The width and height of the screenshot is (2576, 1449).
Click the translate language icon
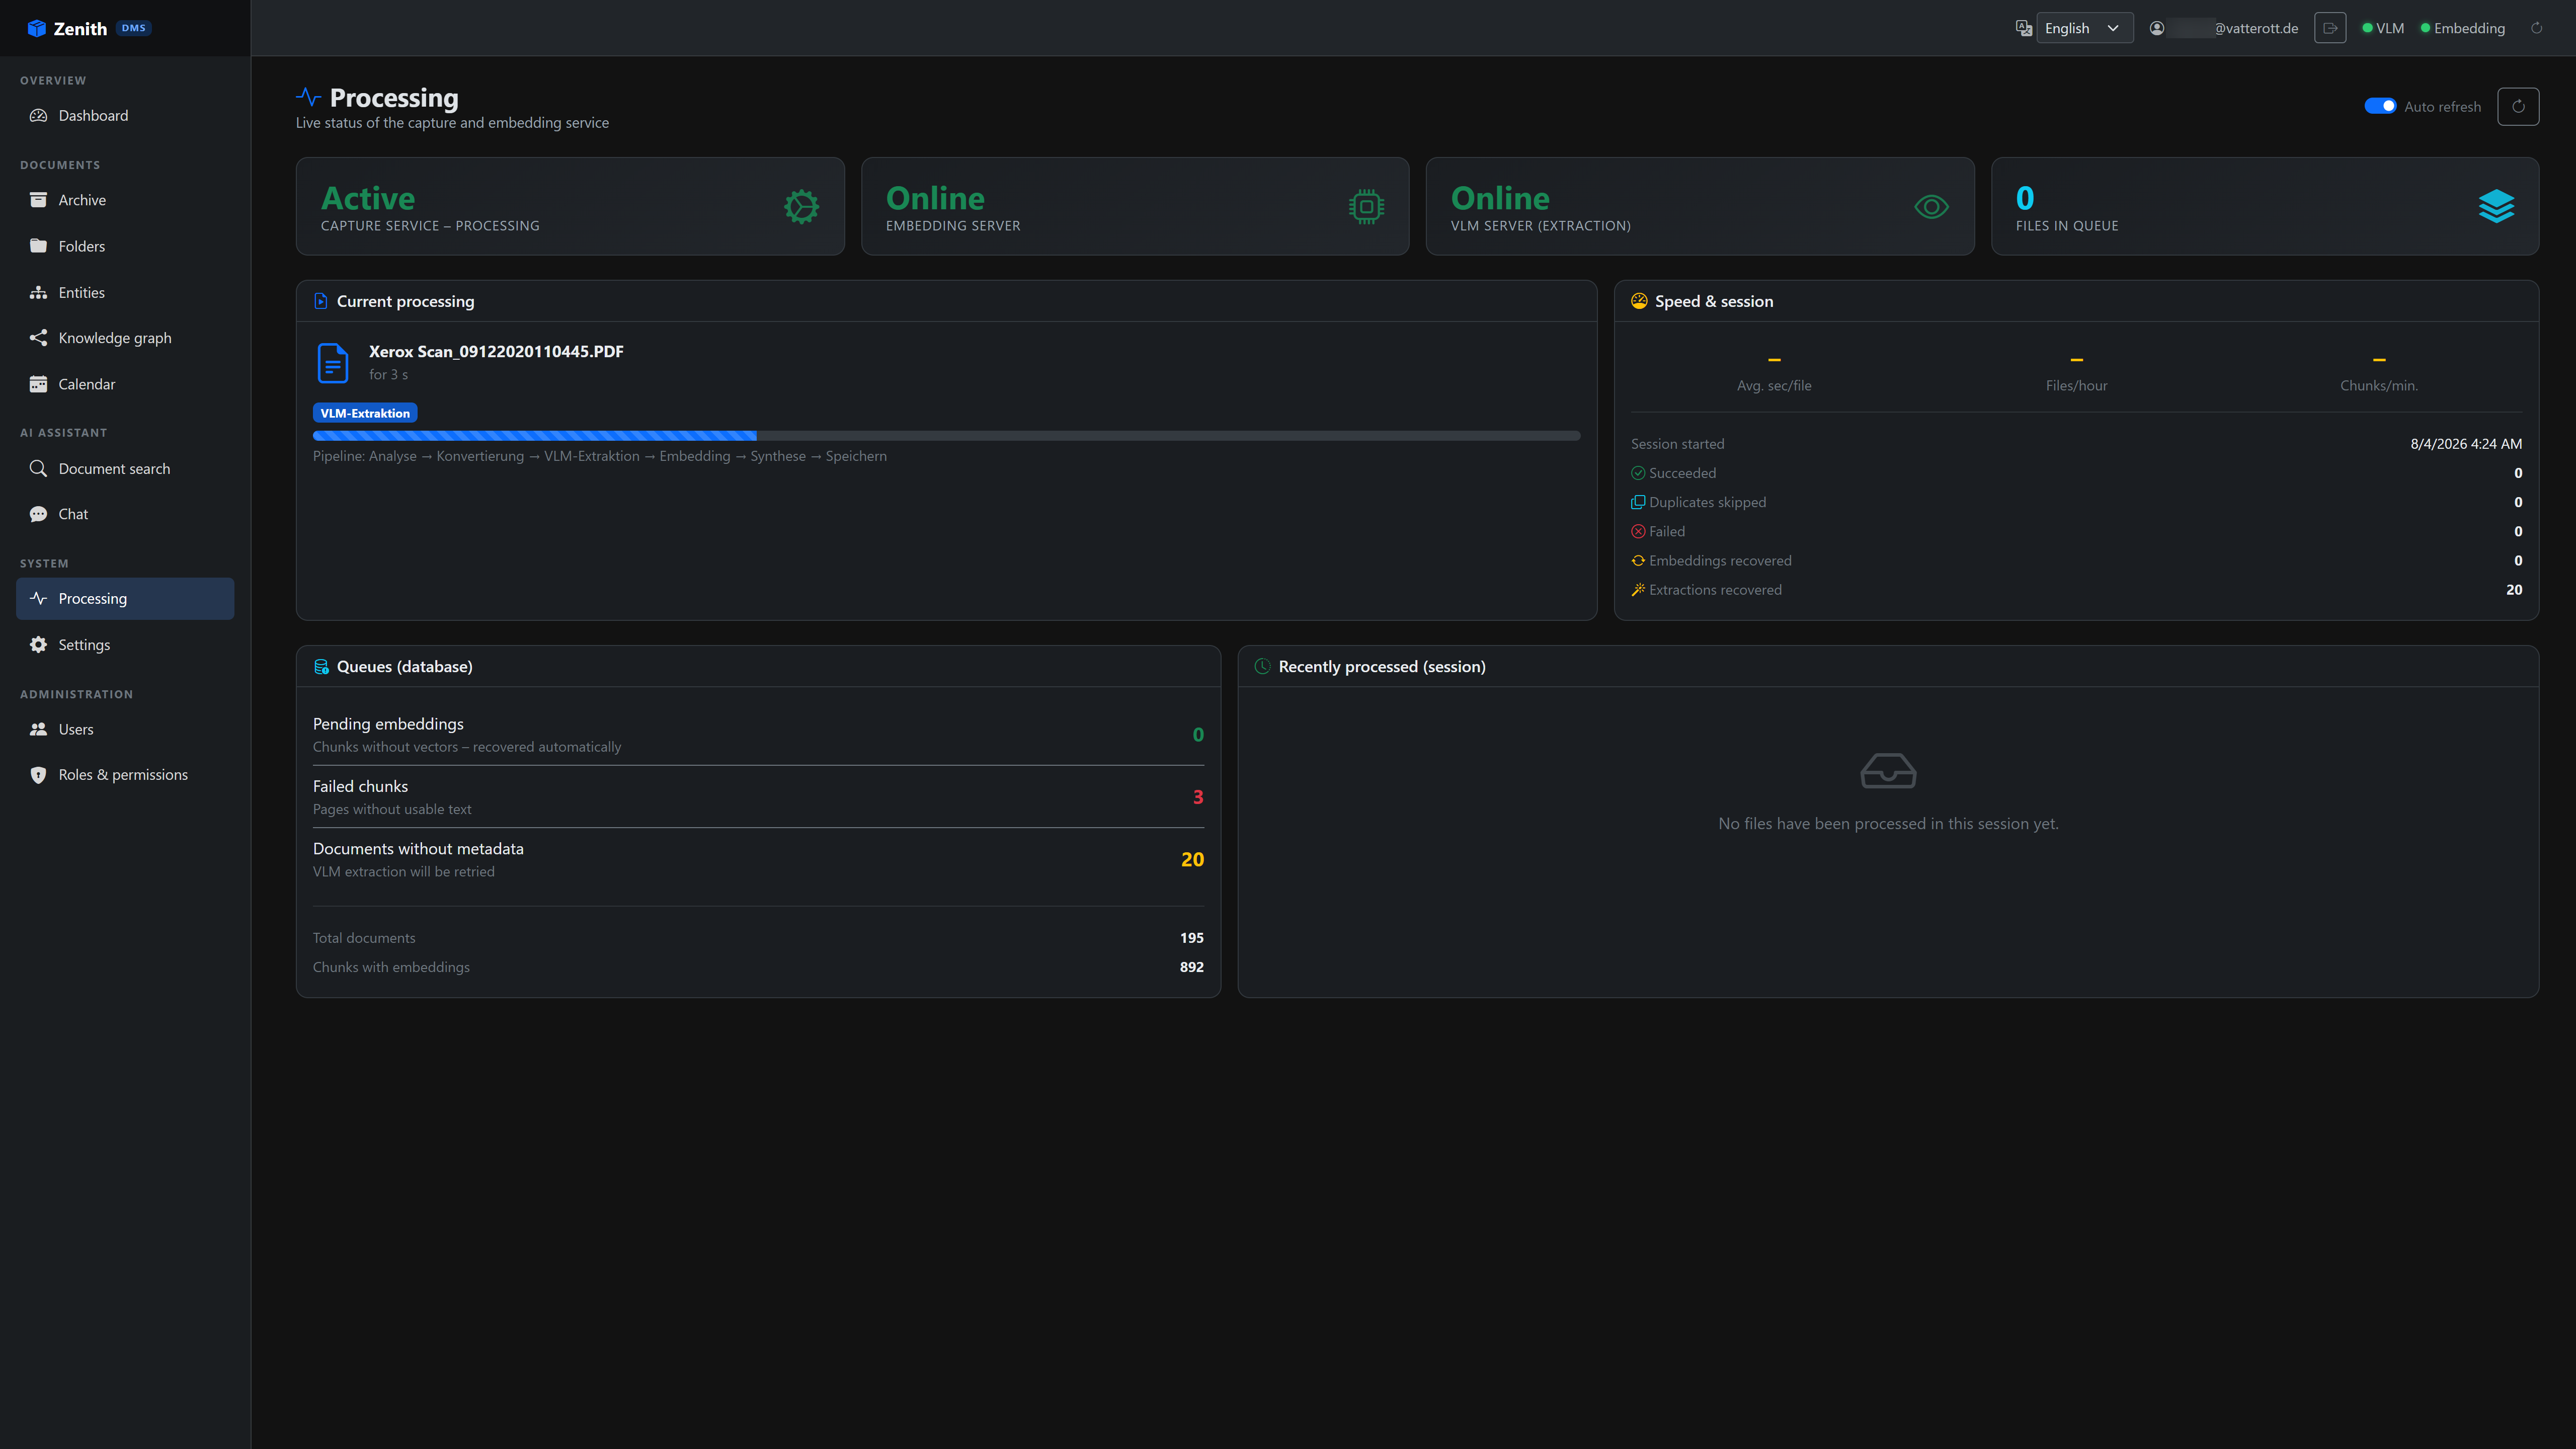(x=2023, y=28)
